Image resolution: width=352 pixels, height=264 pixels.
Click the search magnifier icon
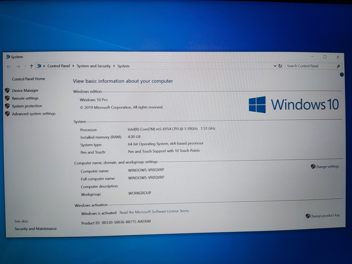pyautogui.click(x=338, y=66)
